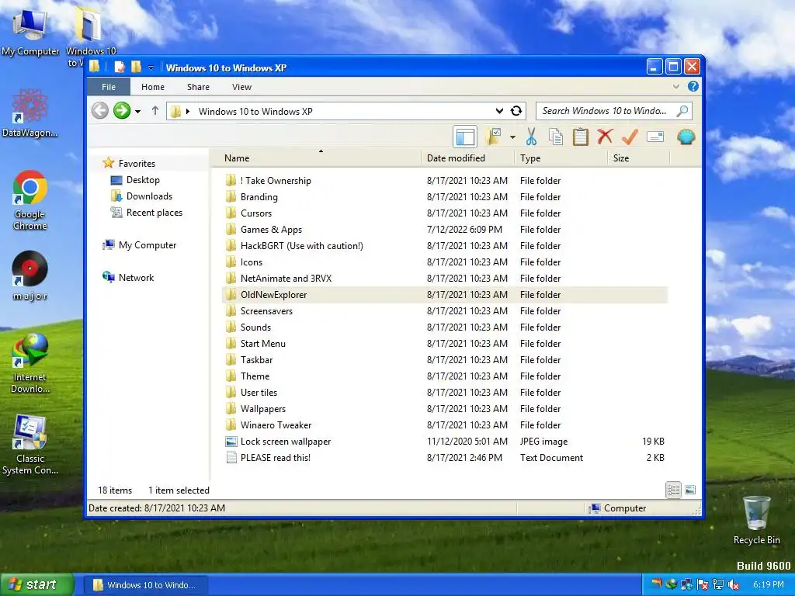The image size is (795, 596).
Task: Select Network in navigation pane
Action: 136,277
